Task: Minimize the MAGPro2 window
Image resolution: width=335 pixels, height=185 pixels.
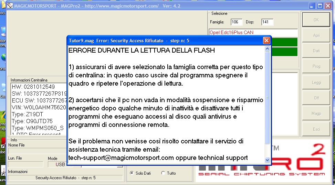Action: pyautogui.click(x=312, y=6)
